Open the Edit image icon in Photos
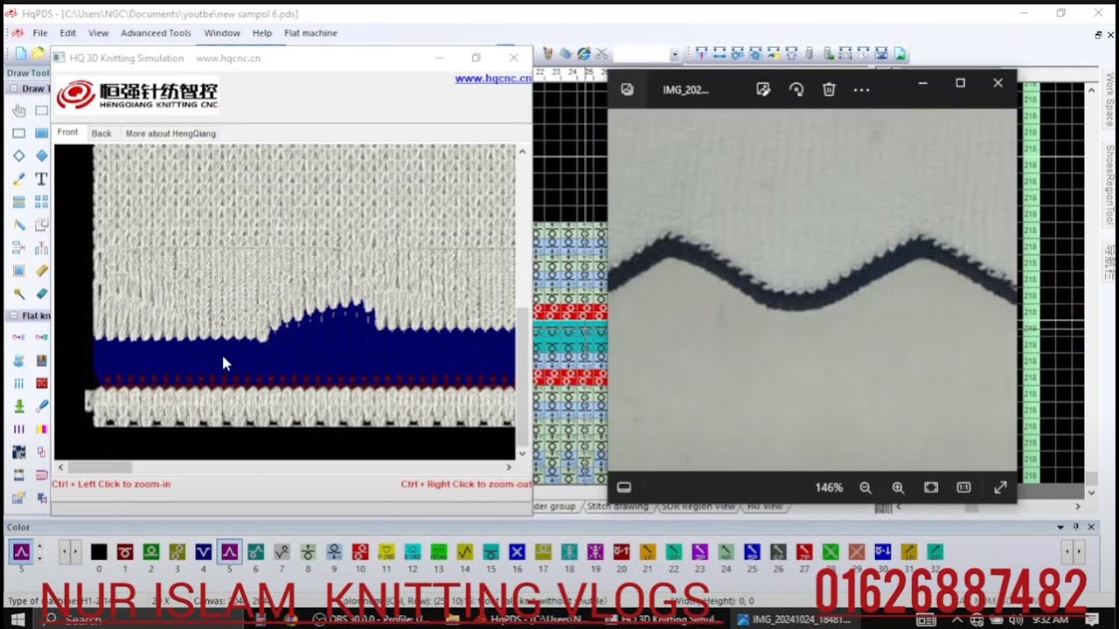The image size is (1119, 629). 763,89
